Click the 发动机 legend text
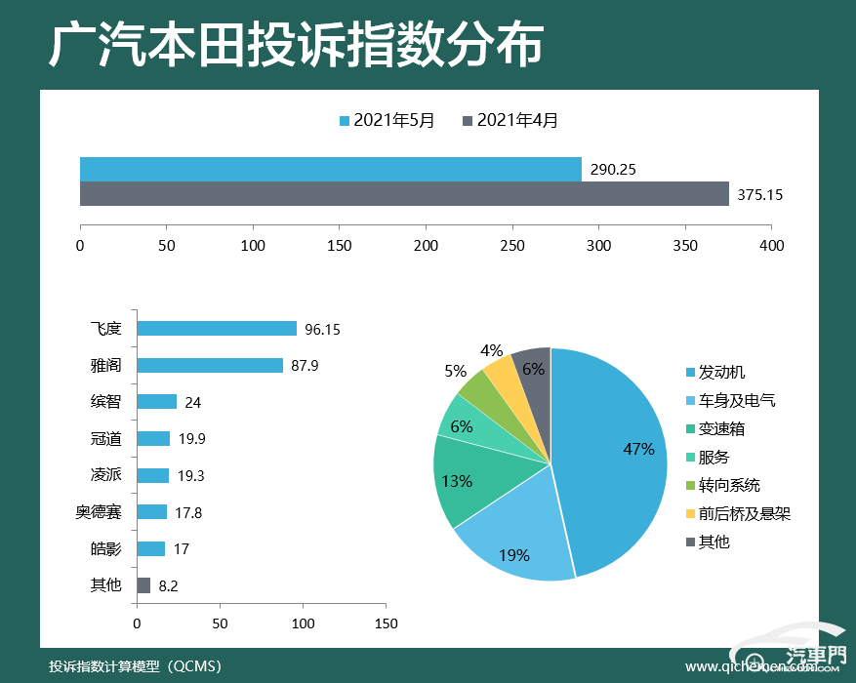Image resolution: width=856 pixels, height=683 pixels. click(x=721, y=372)
